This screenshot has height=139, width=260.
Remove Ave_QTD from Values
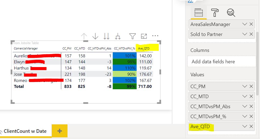tap(251, 126)
